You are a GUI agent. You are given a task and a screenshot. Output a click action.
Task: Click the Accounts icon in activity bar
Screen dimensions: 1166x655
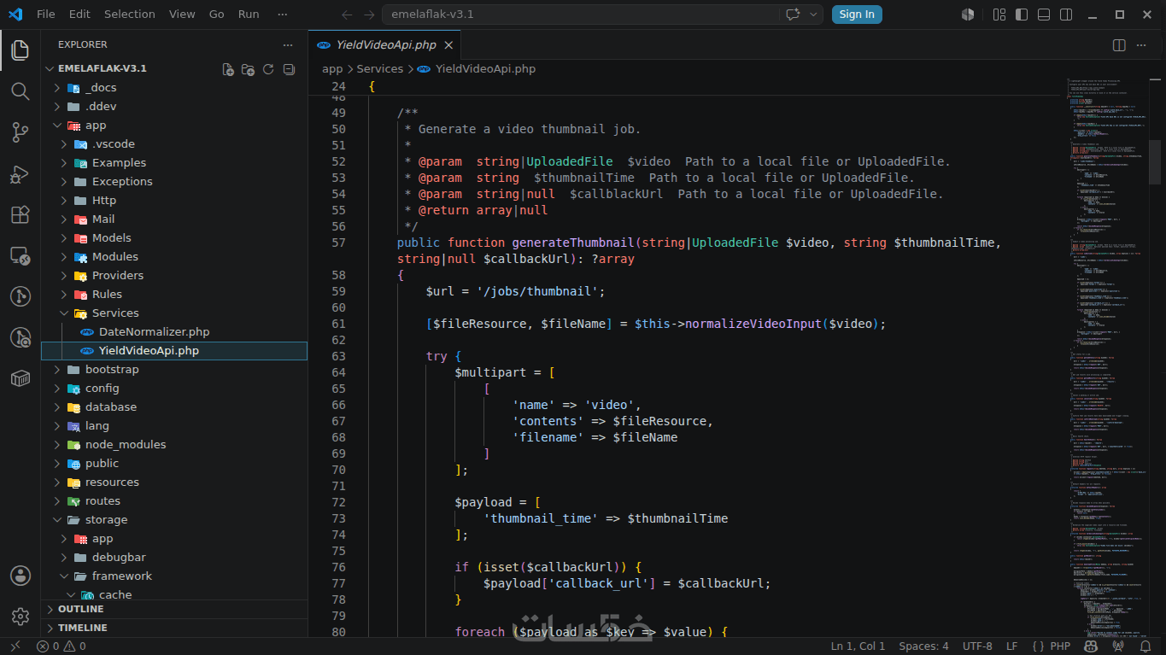pyautogui.click(x=21, y=576)
